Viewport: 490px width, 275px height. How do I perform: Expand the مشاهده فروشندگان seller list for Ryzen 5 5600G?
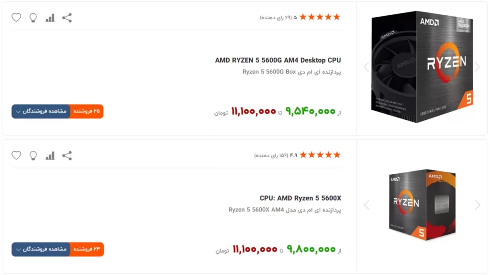40,111
